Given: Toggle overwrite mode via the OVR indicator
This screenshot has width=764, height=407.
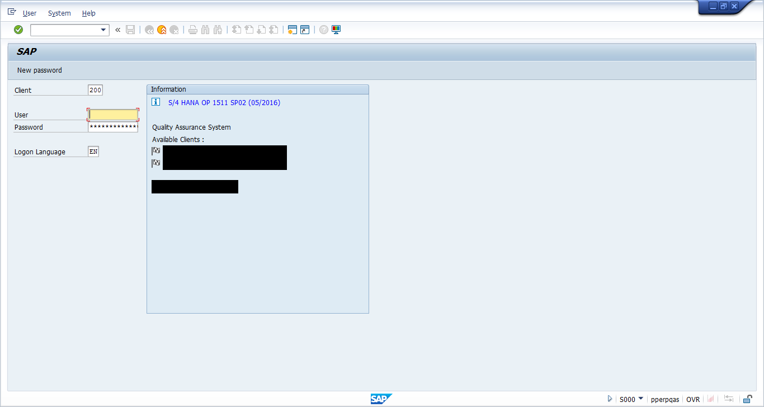Looking at the screenshot, I should click(x=693, y=399).
